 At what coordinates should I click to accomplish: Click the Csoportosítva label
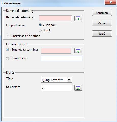click(16, 25)
